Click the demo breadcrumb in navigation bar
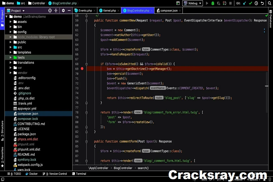Viewport: 273px width, 182px height. coord(8,3)
